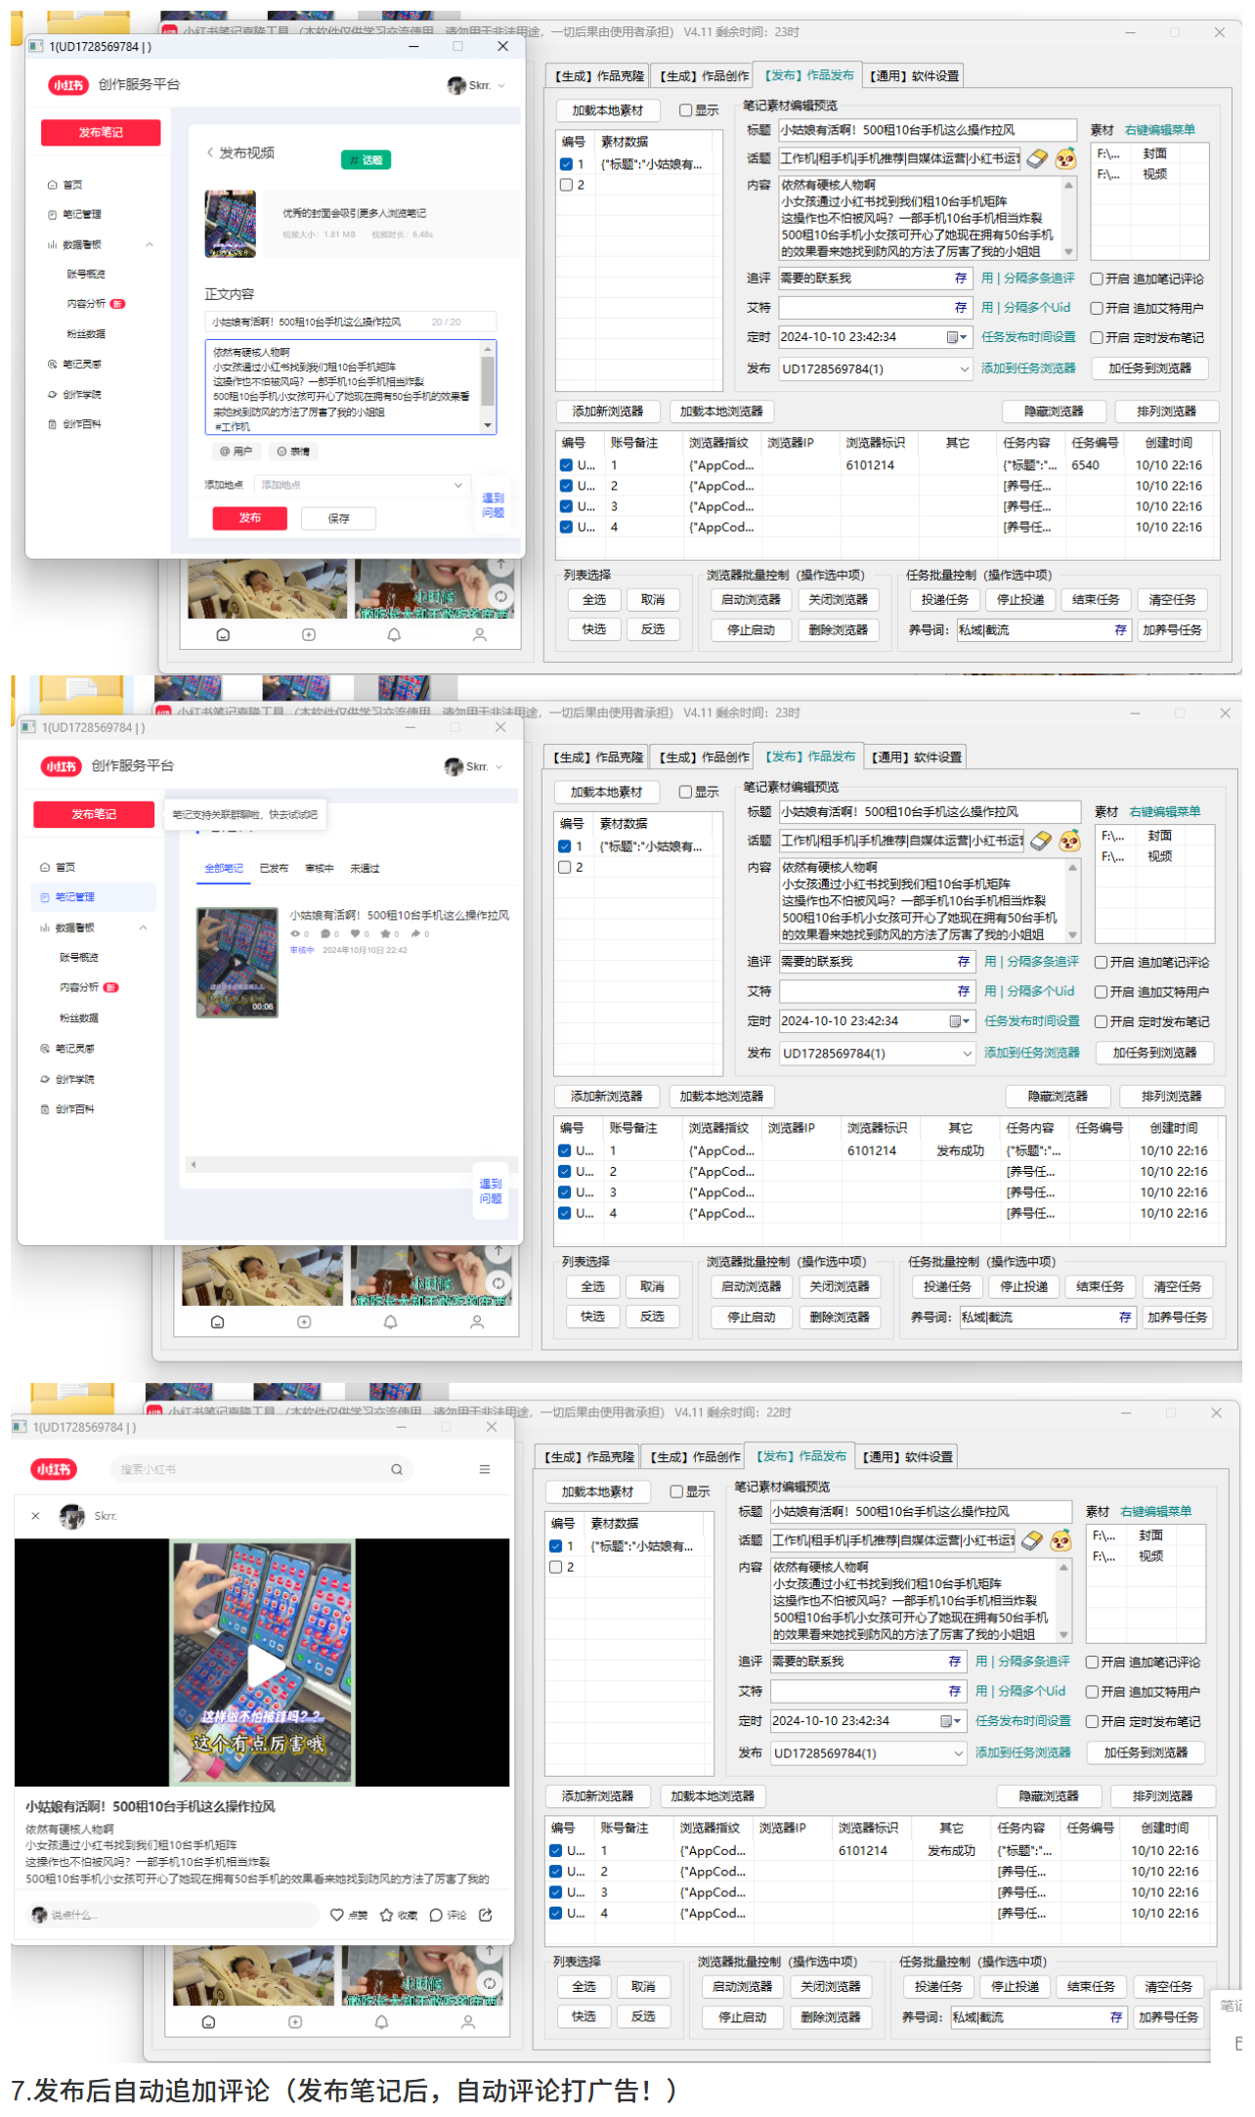Image resolution: width=1255 pixels, height=2117 pixels.
Task: Click 小红书 logo left of 搜索小红书 bar
Action: 54,1469
